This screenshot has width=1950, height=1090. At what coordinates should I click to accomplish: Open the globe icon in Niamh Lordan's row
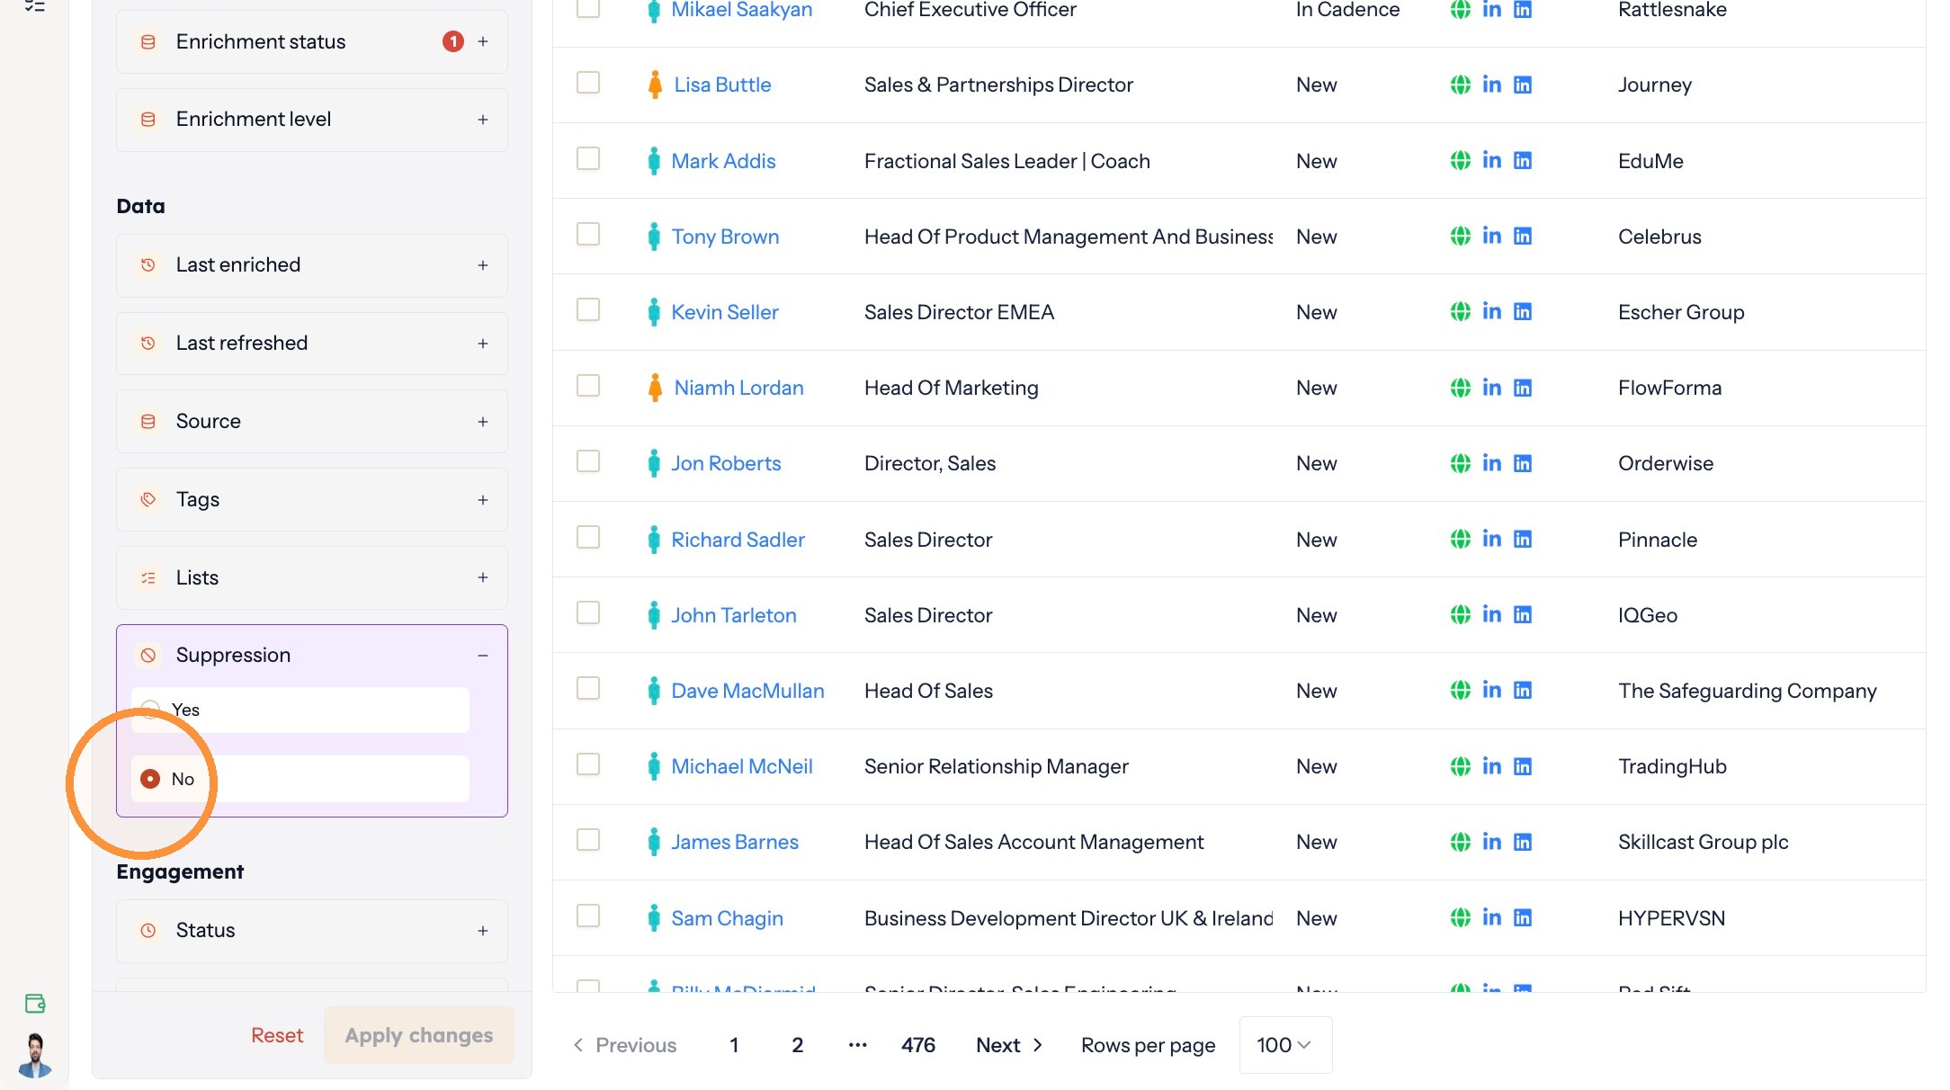pyautogui.click(x=1461, y=388)
